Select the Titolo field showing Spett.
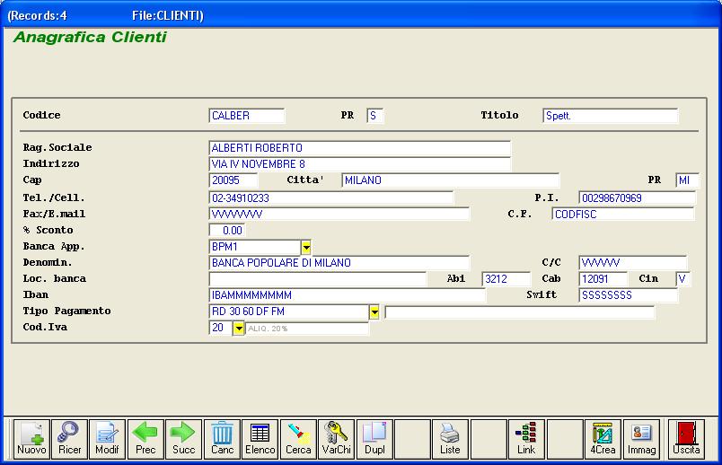 coord(611,116)
